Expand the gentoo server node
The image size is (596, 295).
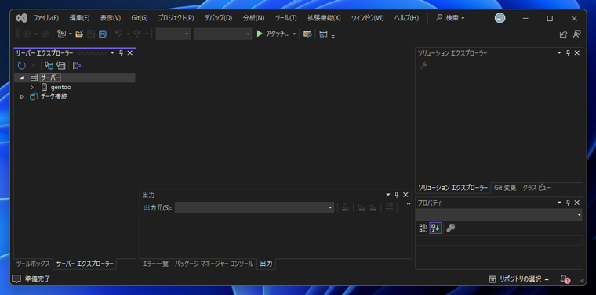[x=32, y=87]
